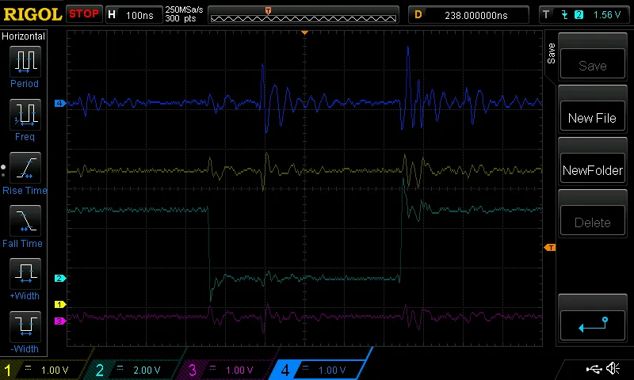This screenshot has height=380, width=634.
Task: Click channel 2 DC coupling symbol
Action: coord(120,368)
